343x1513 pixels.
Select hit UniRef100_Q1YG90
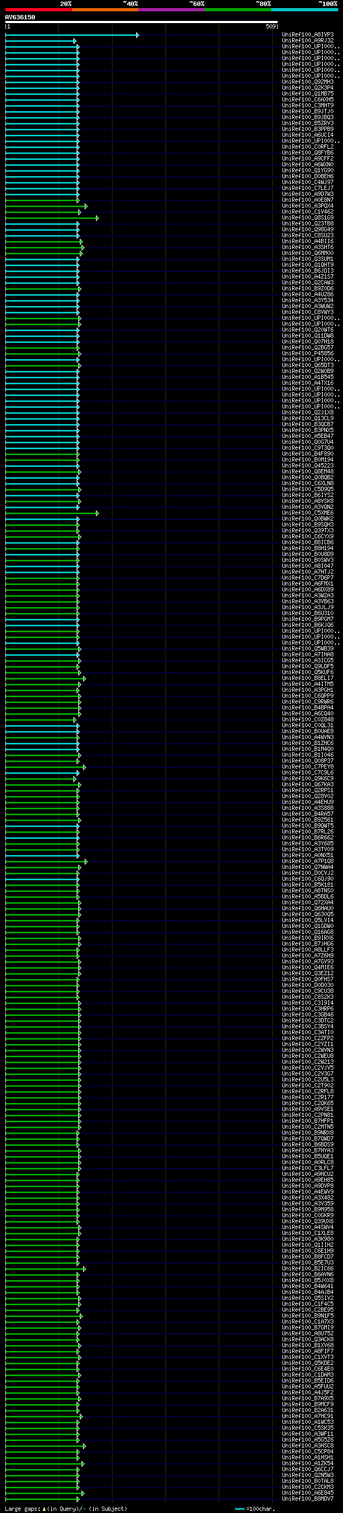pyautogui.click(x=308, y=170)
